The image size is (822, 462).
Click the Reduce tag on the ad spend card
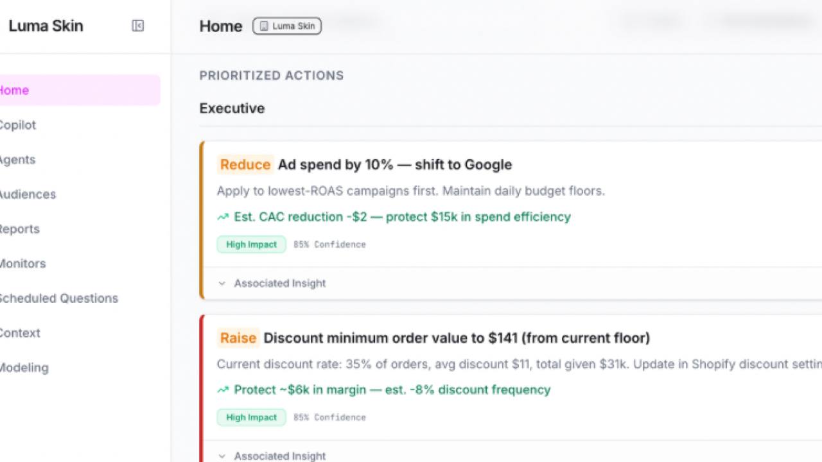[x=245, y=165]
